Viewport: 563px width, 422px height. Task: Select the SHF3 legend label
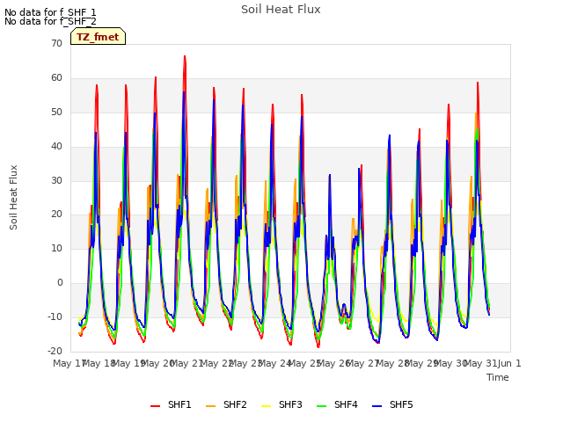pos(290,404)
